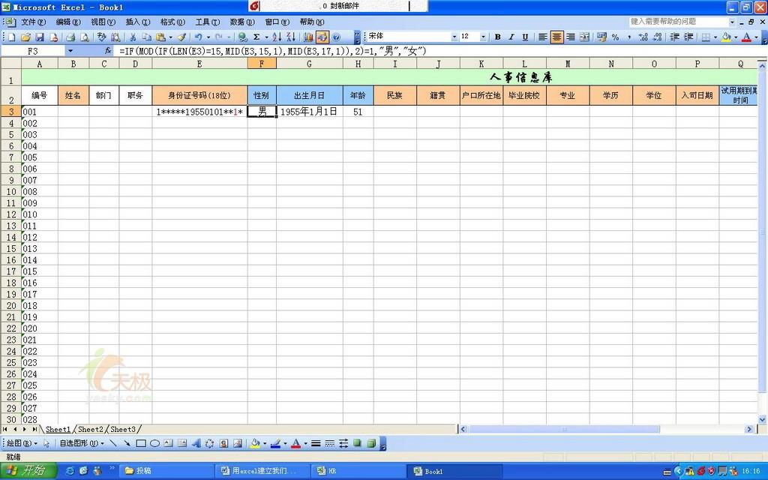
Task: Click the insert function fx button
Action: 108,50
